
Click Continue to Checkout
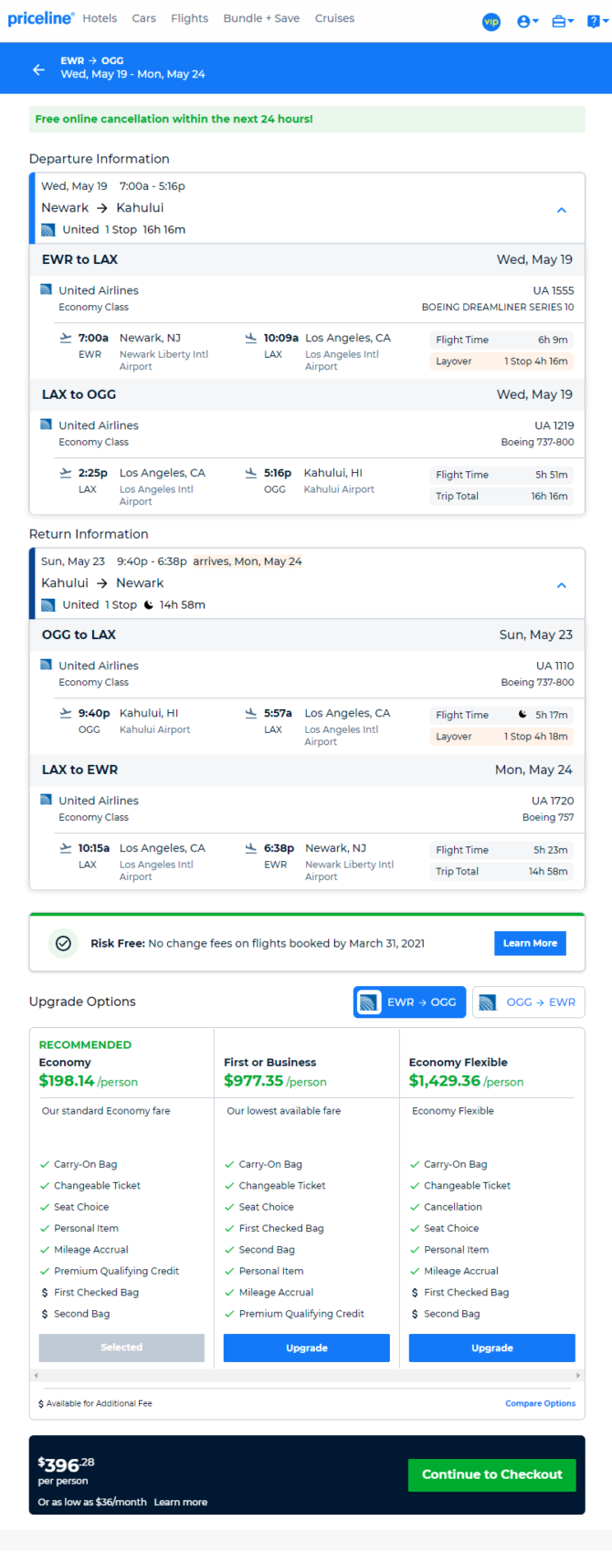click(x=492, y=1474)
